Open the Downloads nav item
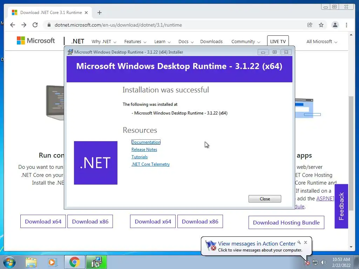The width and height of the screenshot is (359, 269). 211,42
